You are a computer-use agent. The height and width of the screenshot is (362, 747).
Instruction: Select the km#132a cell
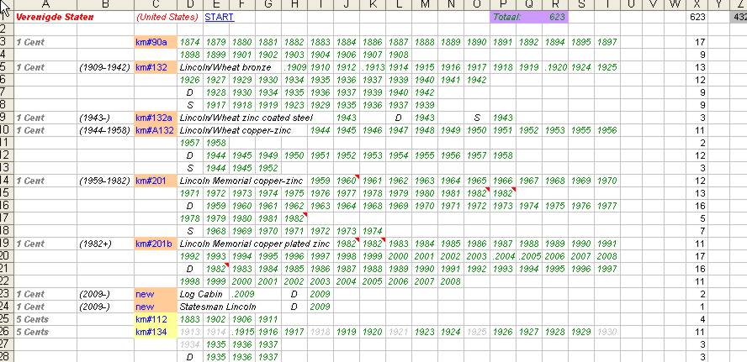pos(156,118)
